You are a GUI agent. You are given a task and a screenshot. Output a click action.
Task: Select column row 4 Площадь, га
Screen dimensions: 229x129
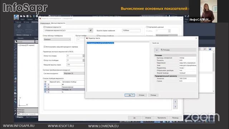click(64, 89)
